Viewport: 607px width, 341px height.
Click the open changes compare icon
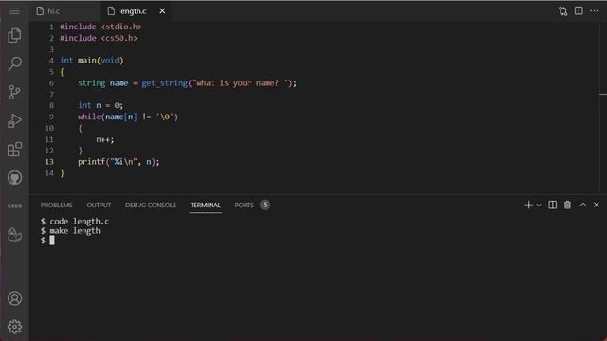(562, 11)
